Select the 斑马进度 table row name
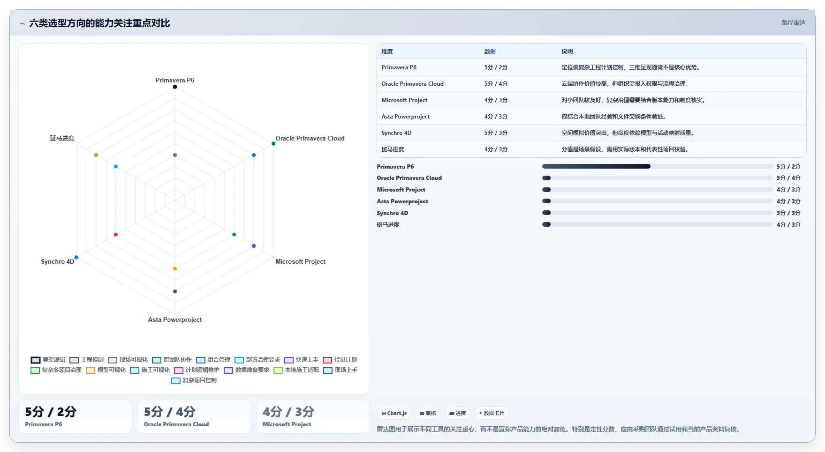 coord(393,149)
